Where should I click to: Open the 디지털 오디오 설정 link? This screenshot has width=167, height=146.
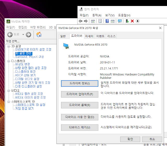click(27, 79)
